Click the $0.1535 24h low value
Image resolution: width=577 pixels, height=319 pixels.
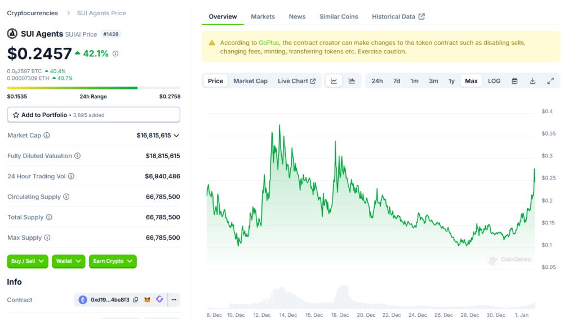click(17, 97)
